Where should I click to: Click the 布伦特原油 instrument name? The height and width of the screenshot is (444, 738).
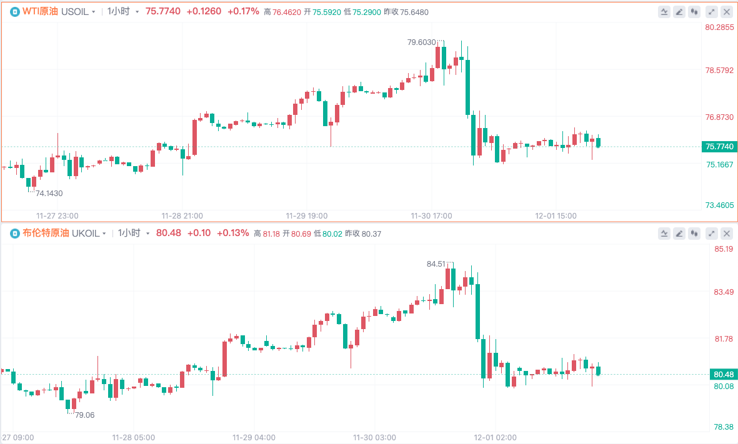click(46, 234)
